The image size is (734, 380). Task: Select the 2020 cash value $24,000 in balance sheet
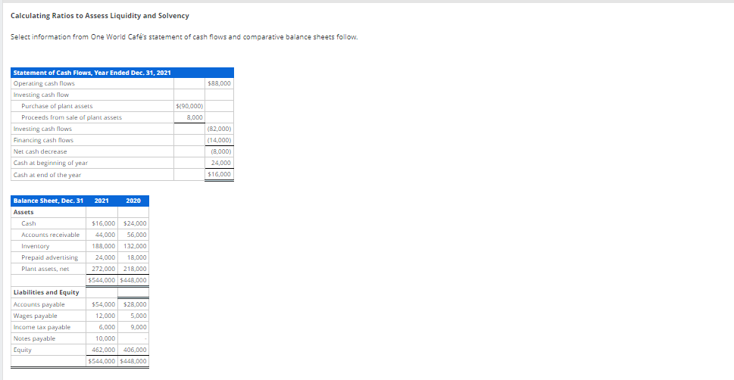tap(133, 224)
